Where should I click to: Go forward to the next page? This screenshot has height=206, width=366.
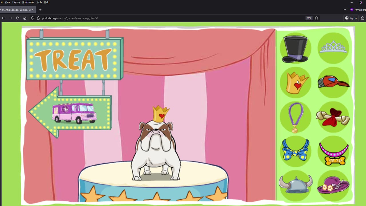[11, 18]
